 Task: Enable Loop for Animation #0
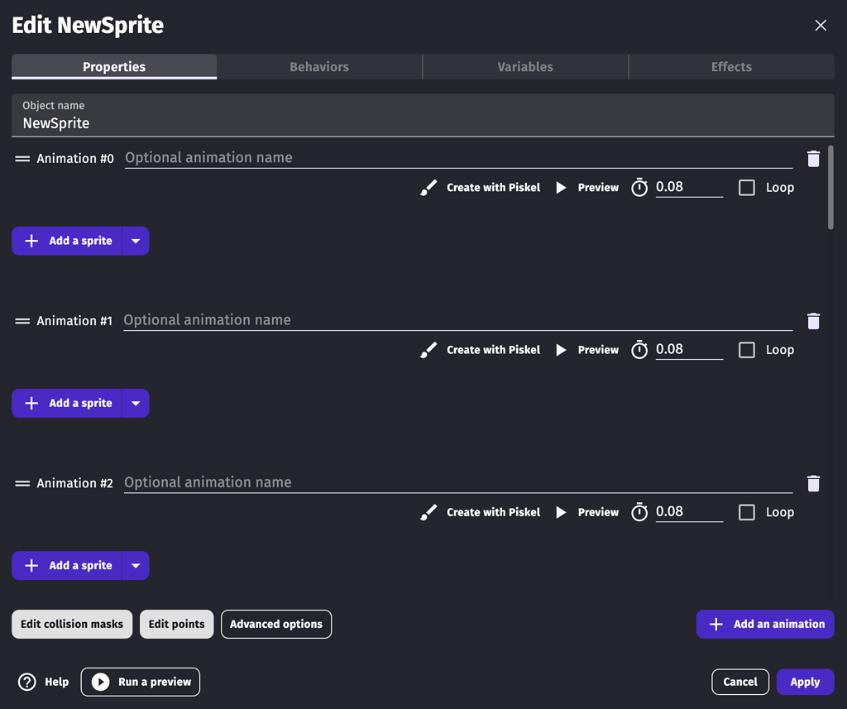click(745, 187)
